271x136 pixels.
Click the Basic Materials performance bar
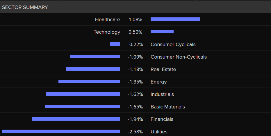[x=82, y=106]
